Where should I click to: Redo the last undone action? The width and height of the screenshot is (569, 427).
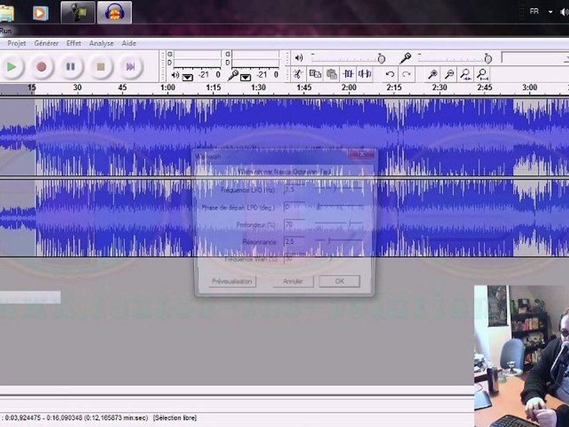[x=407, y=75]
